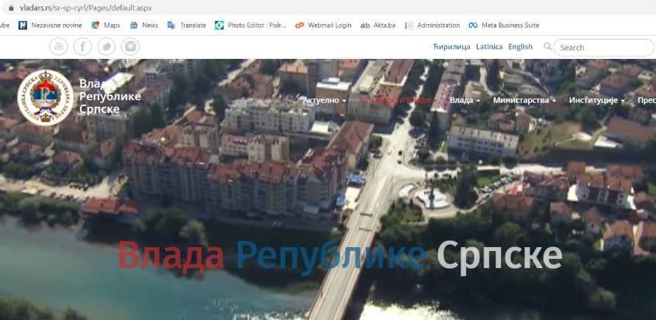Open the Photo Editor Pixlr bookmark
Viewport: 656px width, 320px height.
pos(250,25)
